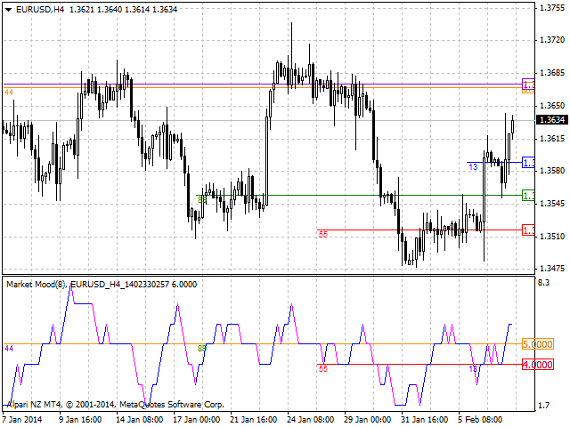
Task: Click the 8.3 indicator scale maximum
Action: click(544, 283)
